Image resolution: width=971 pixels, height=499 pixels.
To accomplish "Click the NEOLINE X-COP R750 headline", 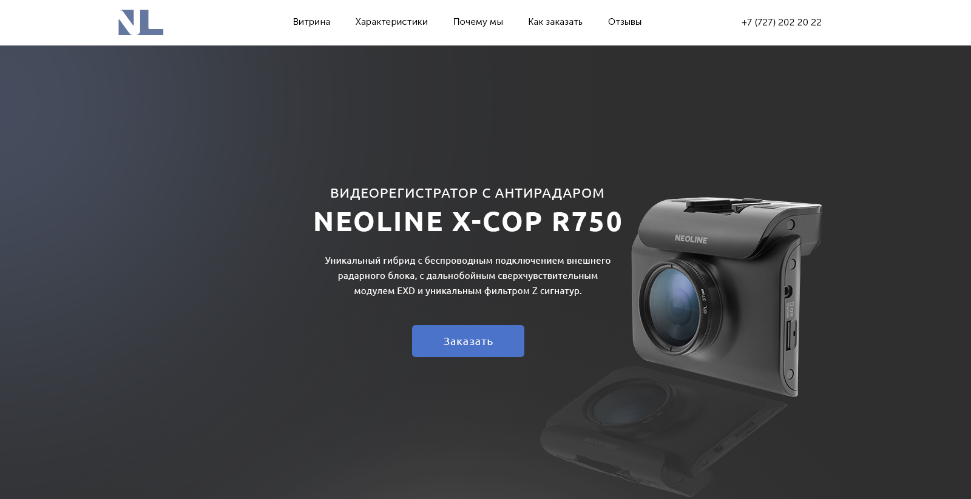I will click(468, 221).
